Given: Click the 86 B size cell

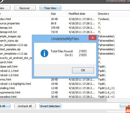Looking at the screenshot, I should [54, 23].
